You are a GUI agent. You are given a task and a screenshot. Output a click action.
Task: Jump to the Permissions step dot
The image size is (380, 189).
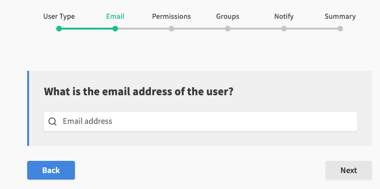[x=171, y=29]
